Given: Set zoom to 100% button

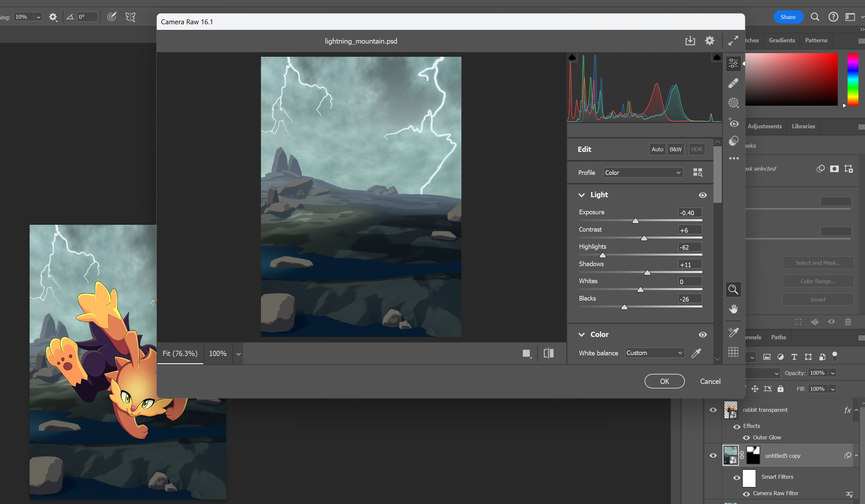Looking at the screenshot, I should 218,353.
